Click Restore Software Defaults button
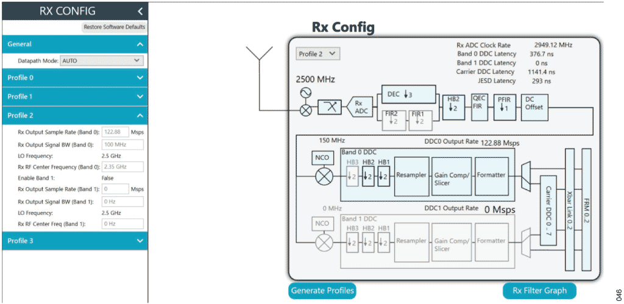Viewport: 624px width, 304px height. point(114,27)
